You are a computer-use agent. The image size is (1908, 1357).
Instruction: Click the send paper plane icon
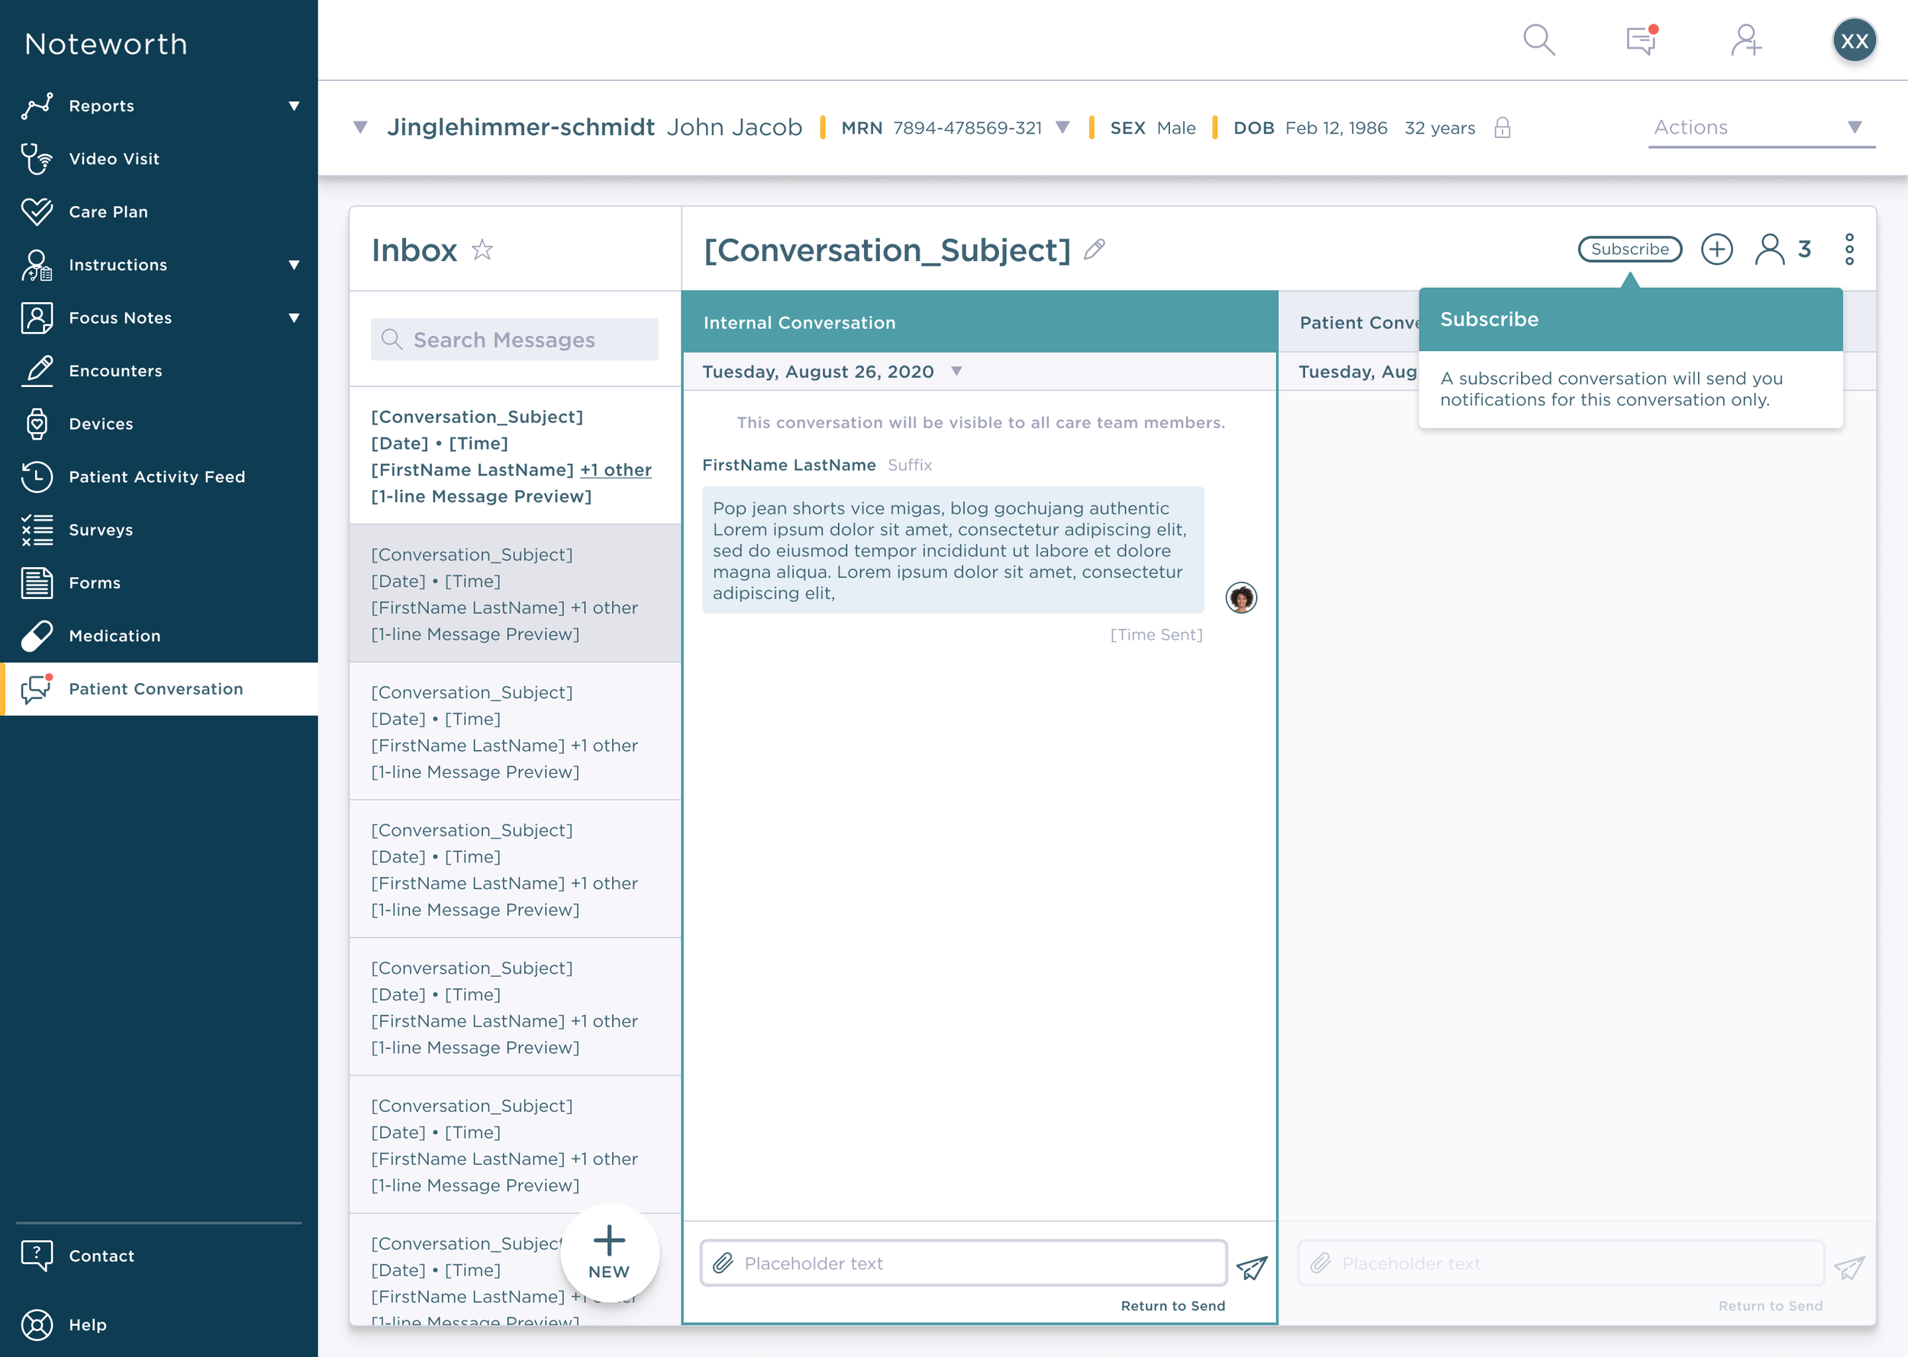tap(1252, 1267)
